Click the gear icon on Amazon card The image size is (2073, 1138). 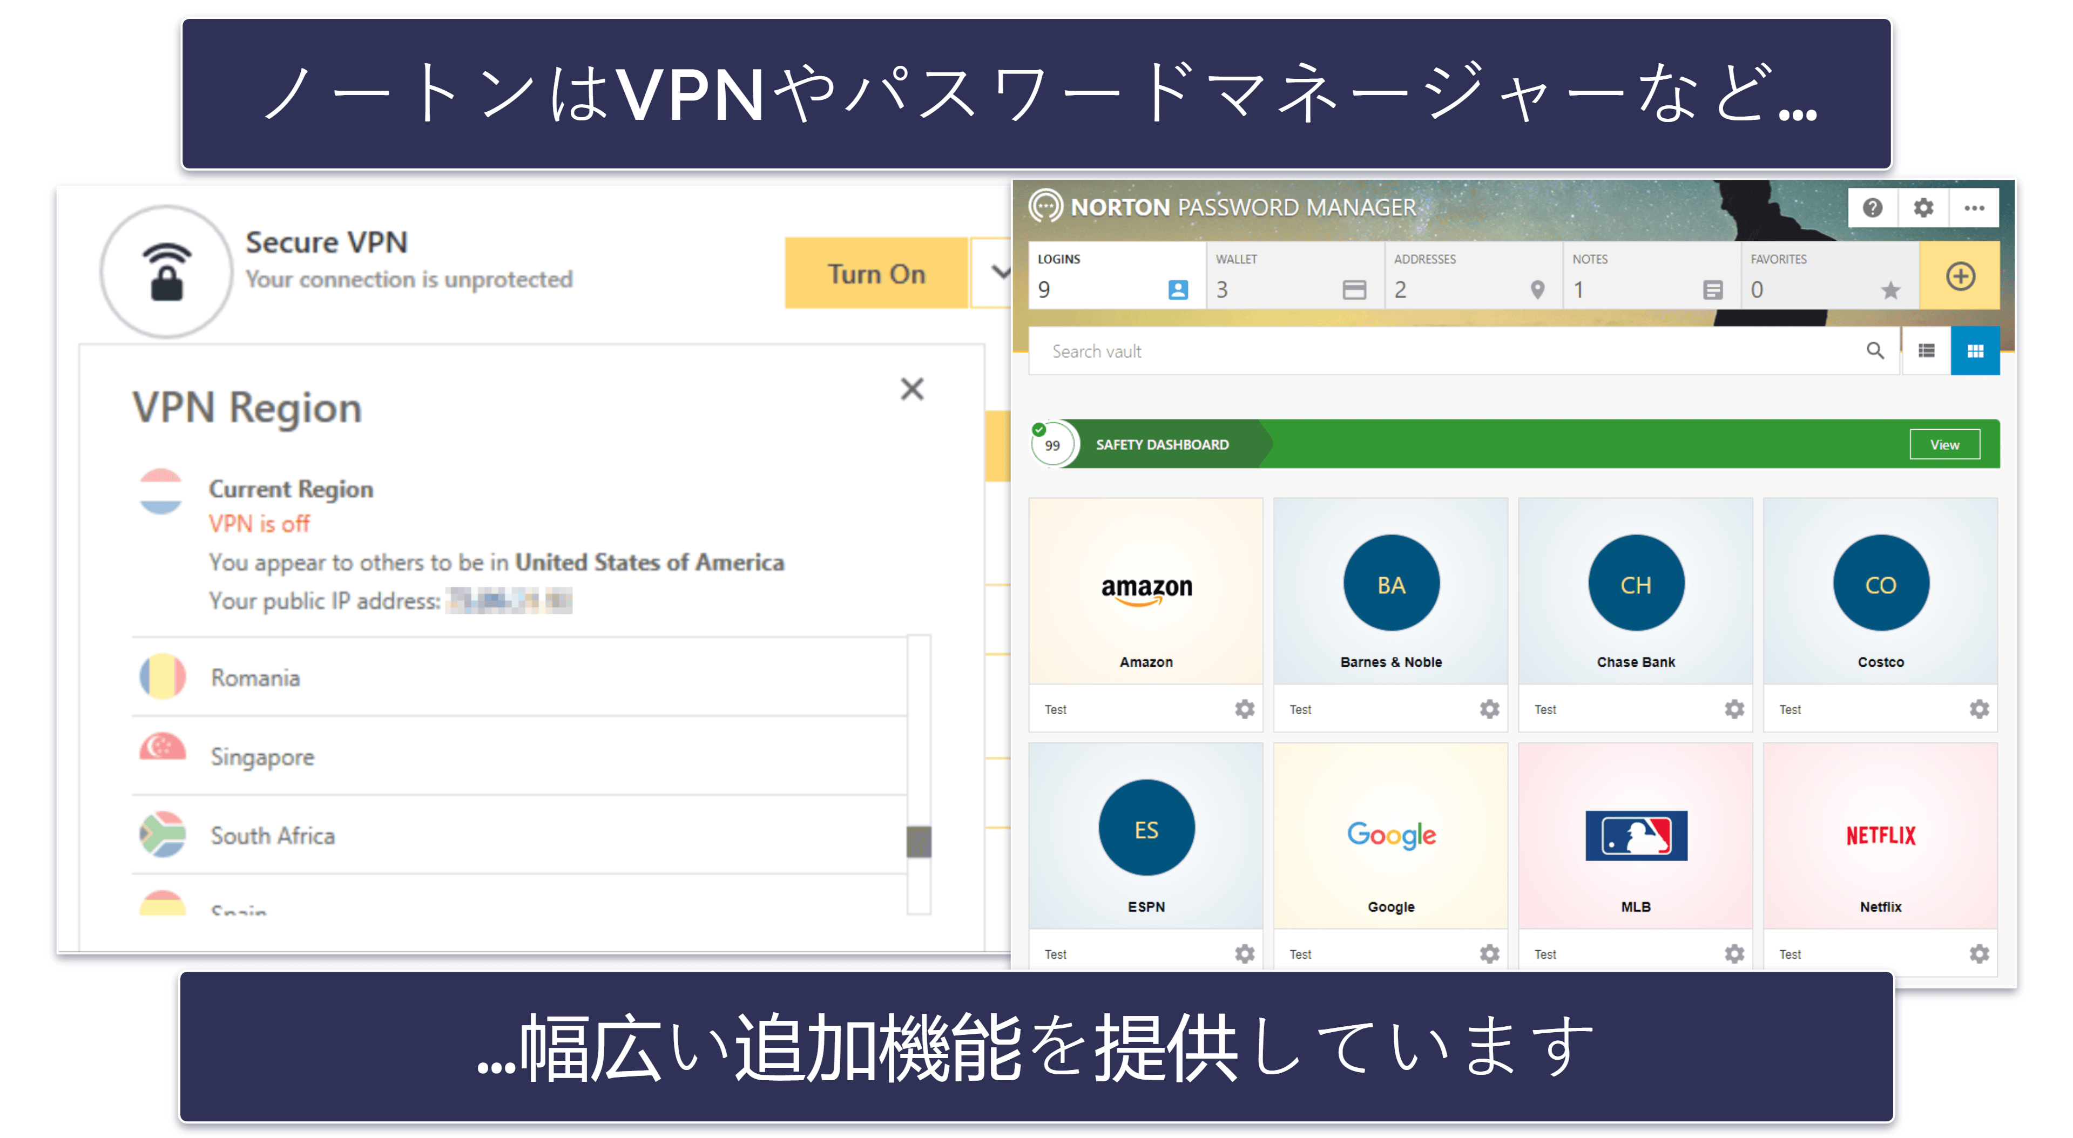[x=1245, y=709]
